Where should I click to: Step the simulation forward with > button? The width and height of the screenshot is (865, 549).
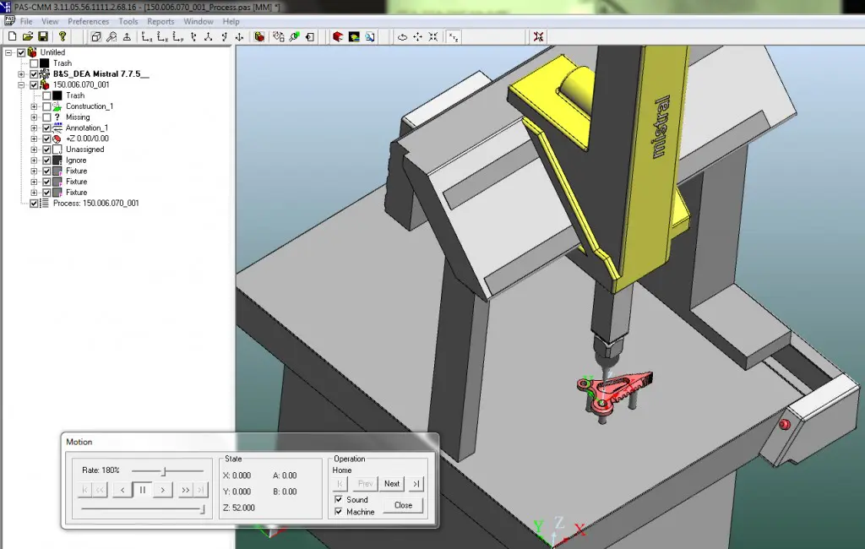point(162,489)
